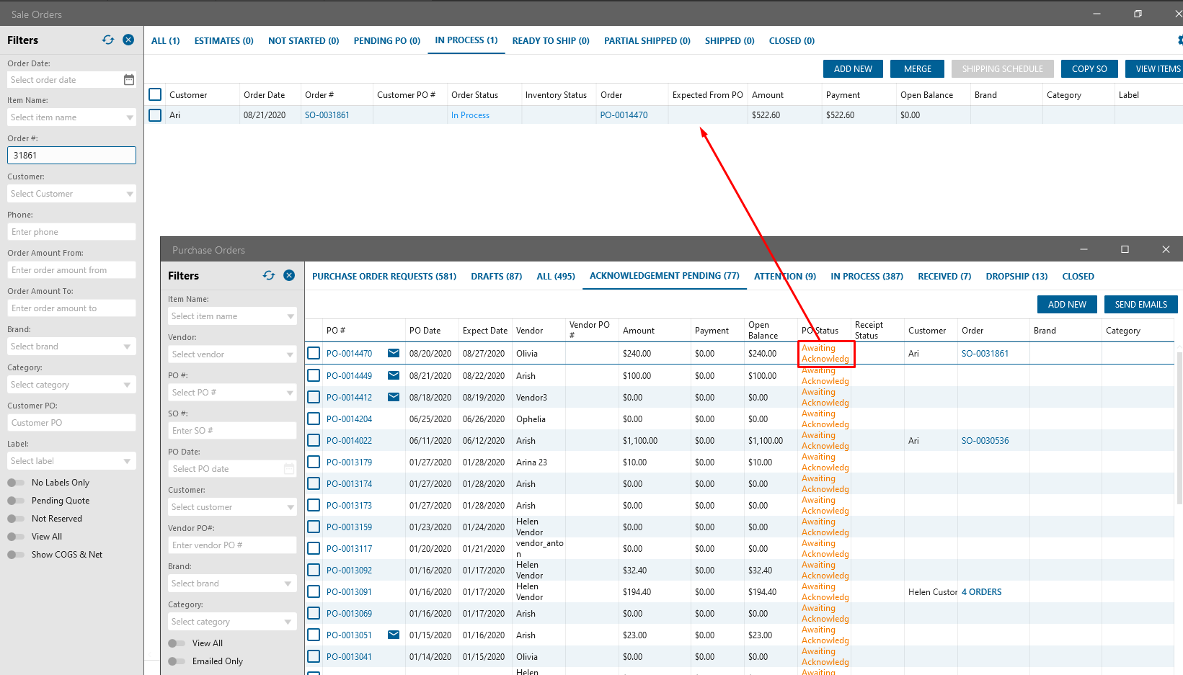Switch to the Ready To Ship tab
This screenshot has height=675, width=1183.
pos(550,41)
